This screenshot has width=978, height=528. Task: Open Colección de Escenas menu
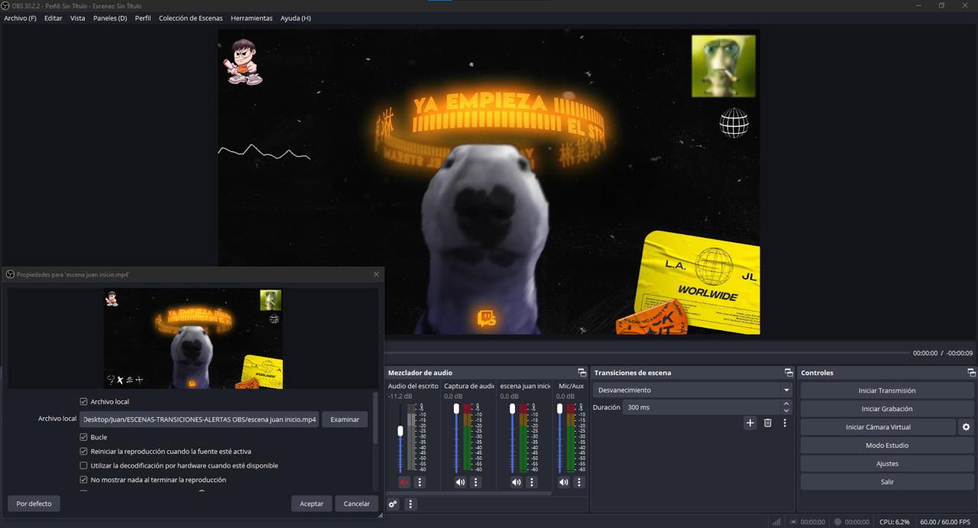[x=191, y=18]
